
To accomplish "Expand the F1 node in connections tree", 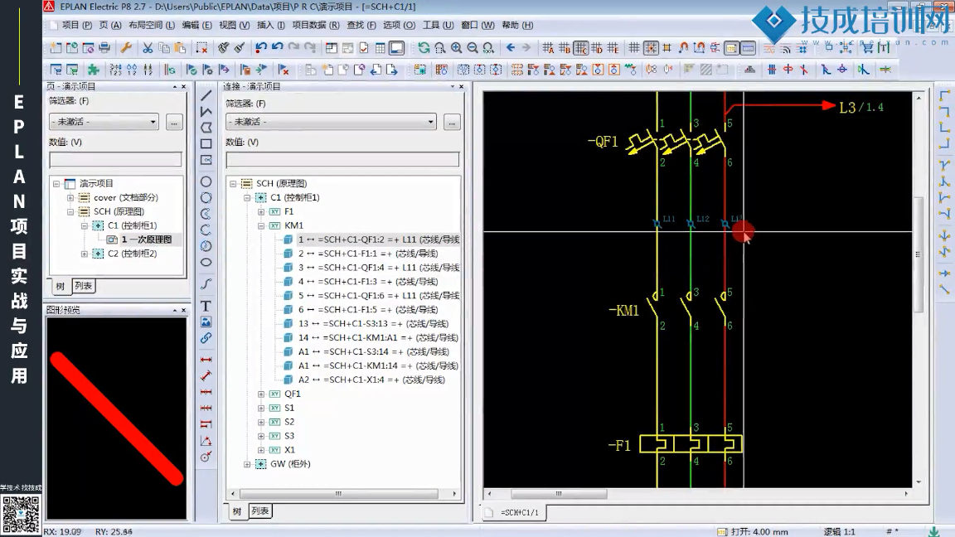I will point(260,211).
